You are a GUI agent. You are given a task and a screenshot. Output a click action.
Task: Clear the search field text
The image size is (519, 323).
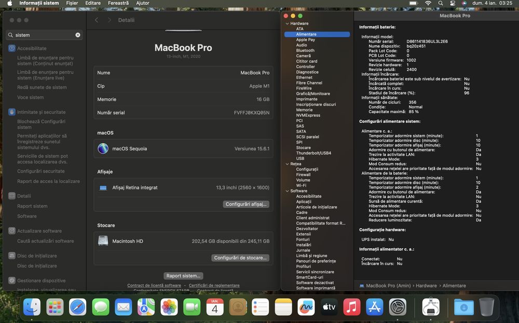tap(78, 35)
